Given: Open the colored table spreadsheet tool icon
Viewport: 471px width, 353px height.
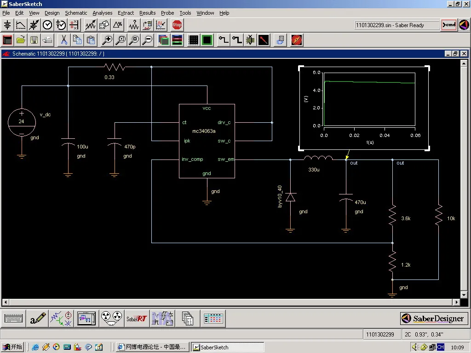Looking at the screenshot, I should (213, 318).
